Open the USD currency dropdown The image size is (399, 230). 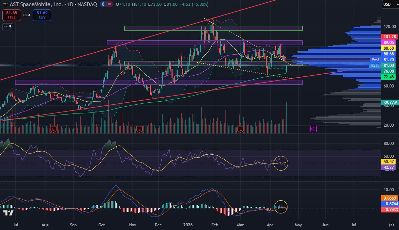click(x=390, y=4)
